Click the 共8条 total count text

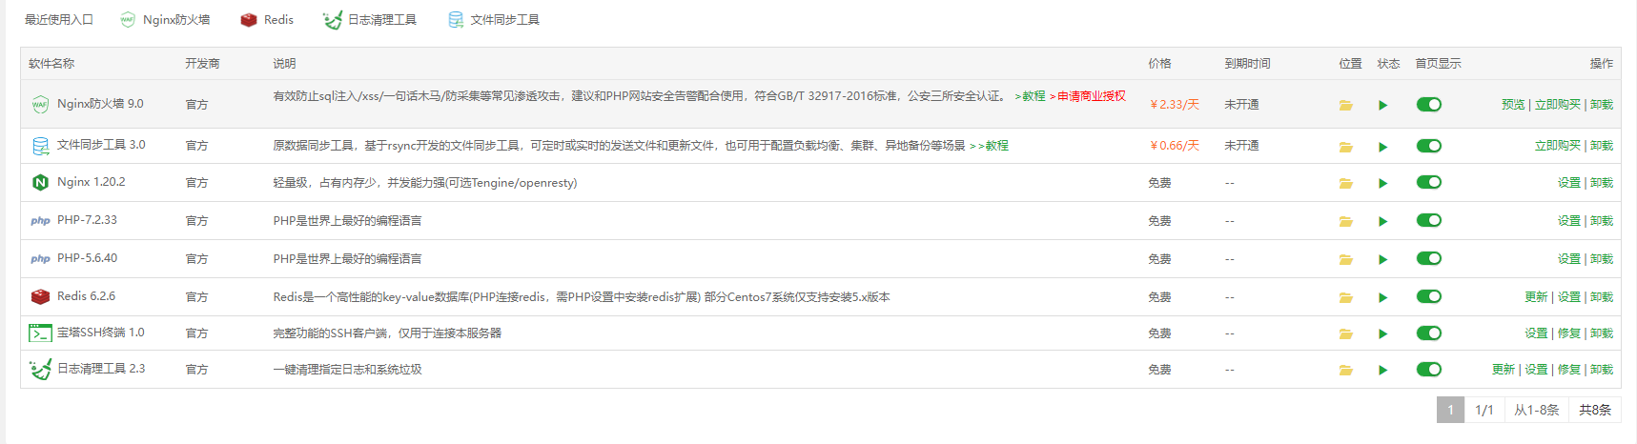click(1594, 410)
